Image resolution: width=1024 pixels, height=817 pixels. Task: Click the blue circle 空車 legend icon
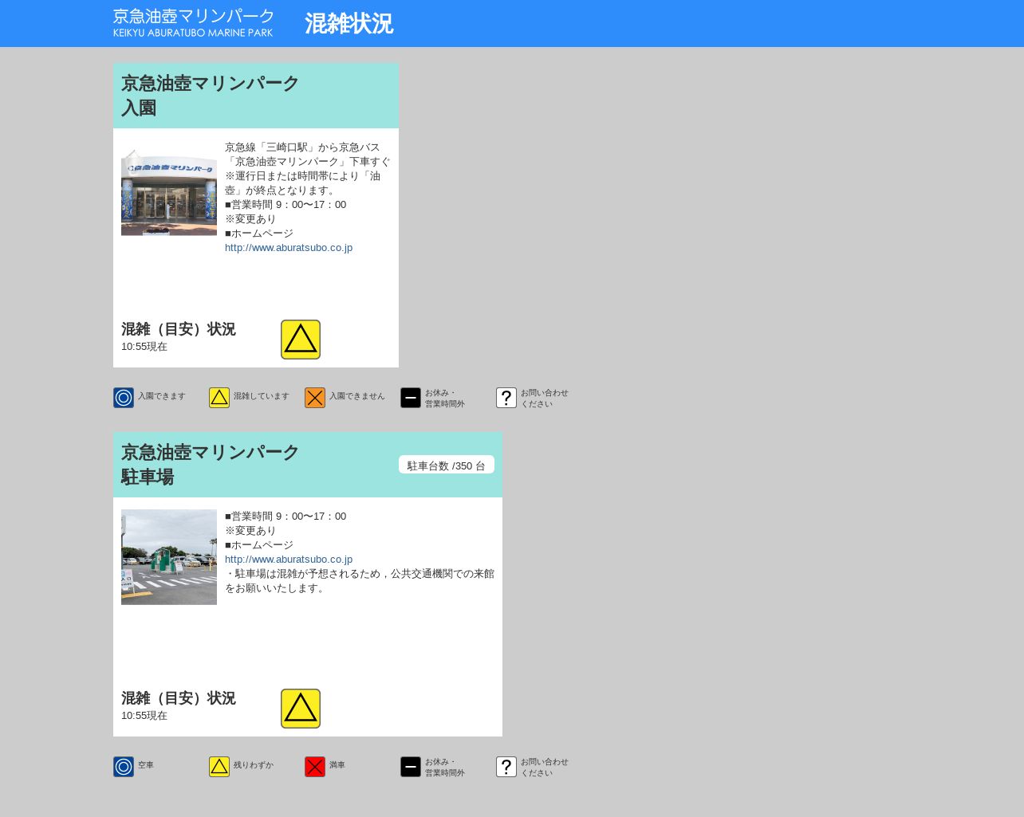[124, 767]
